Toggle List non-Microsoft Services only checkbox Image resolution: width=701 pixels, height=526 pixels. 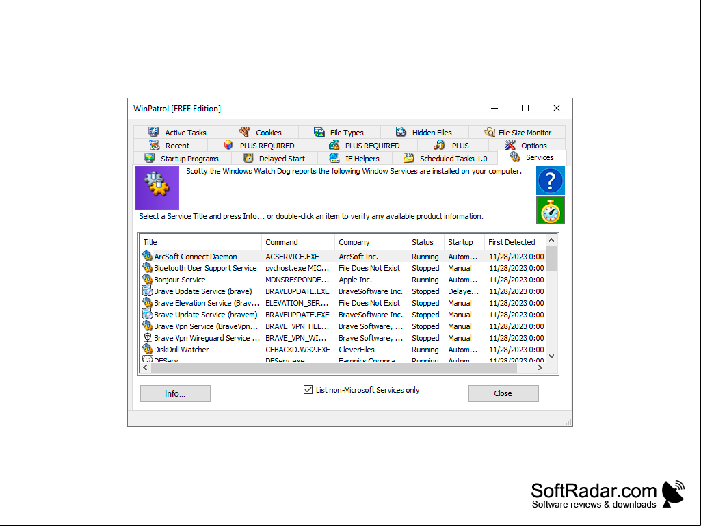click(308, 390)
